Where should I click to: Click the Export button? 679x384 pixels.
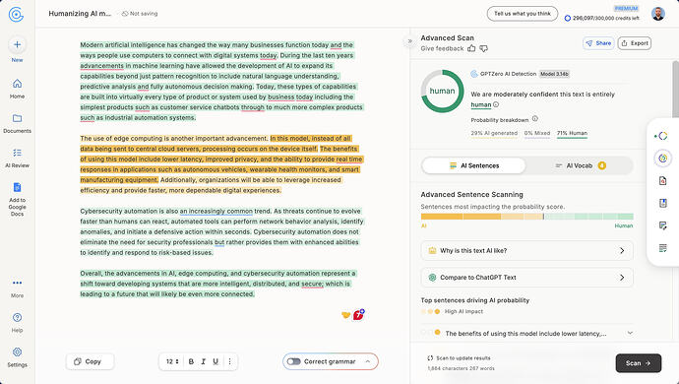point(635,43)
